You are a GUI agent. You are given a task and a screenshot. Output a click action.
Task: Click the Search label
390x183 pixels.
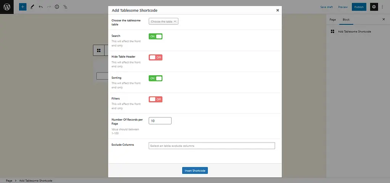click(116, 36)
